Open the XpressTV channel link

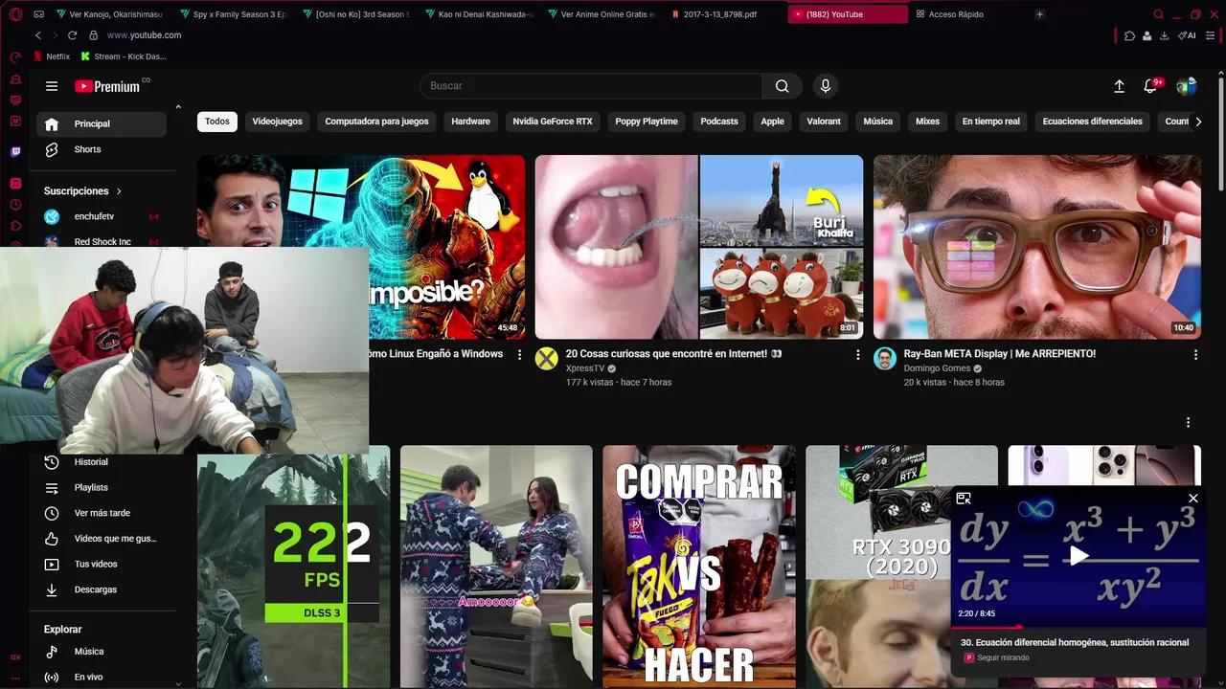[585, 368]
